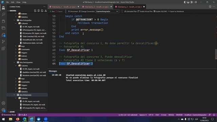Click the group-by icon in Servers header
Image resolution: width=217 pixels, height=122 pixels.
(46, 11)
